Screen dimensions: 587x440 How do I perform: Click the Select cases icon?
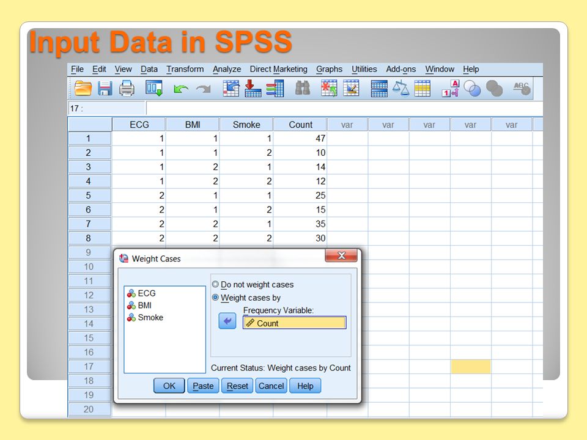point(423,89)
